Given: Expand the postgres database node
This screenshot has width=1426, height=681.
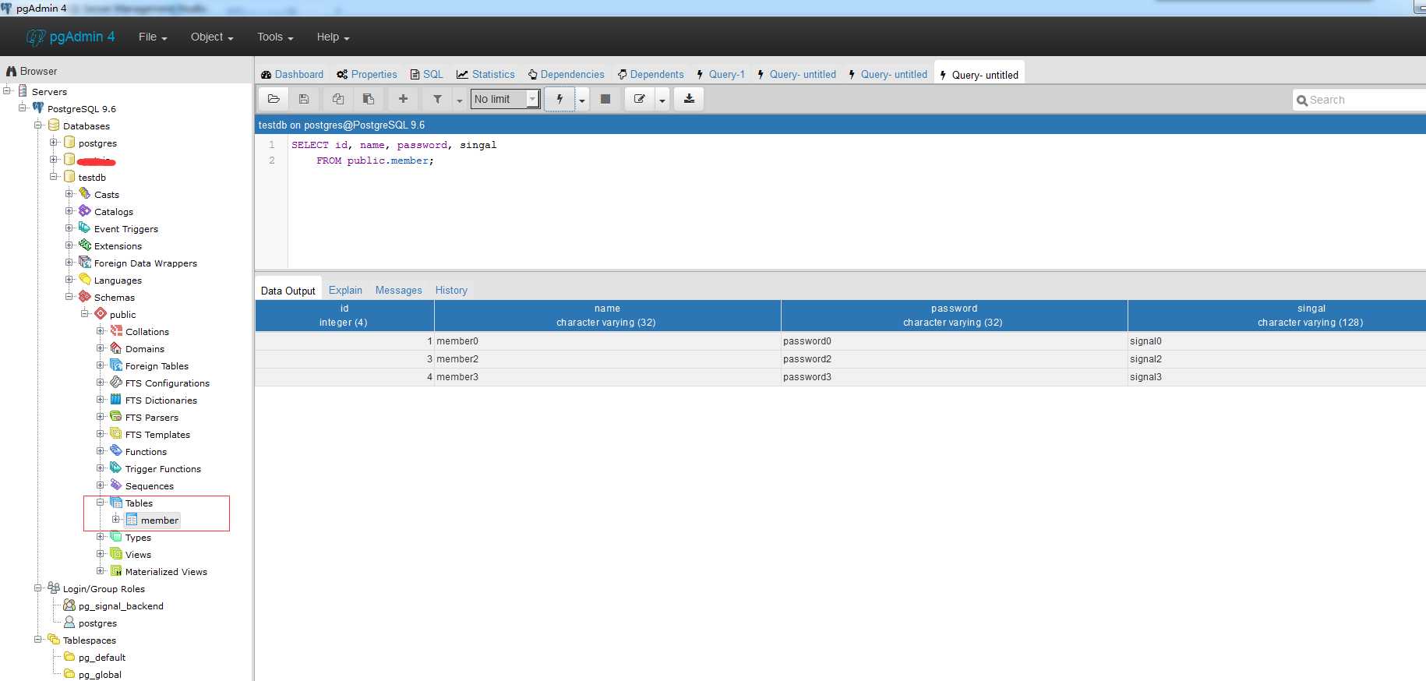Looking at the screenshot, I should [x=54, y=142].
